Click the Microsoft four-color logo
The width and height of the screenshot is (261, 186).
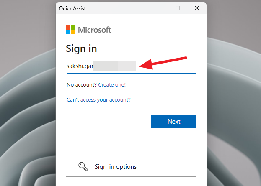tap(70, 30)
